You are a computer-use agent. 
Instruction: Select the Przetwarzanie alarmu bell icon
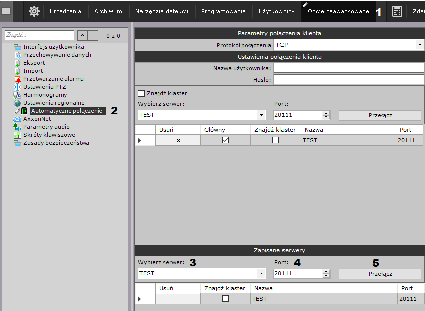(x=17, y=79)
